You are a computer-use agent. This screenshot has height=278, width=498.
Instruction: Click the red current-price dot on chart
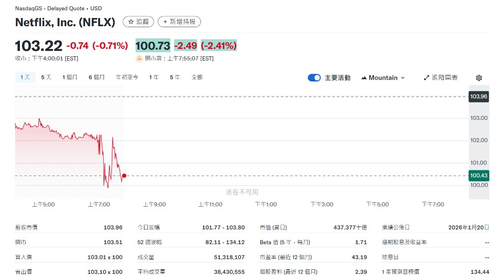(x=124, y=176)
